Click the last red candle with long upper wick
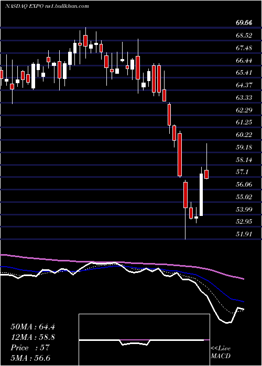This screenshot has height=366, width=262. (x=206, y=174)
